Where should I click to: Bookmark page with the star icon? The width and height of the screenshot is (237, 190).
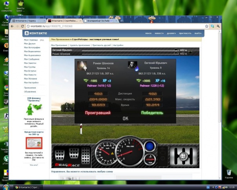point(207,26)
